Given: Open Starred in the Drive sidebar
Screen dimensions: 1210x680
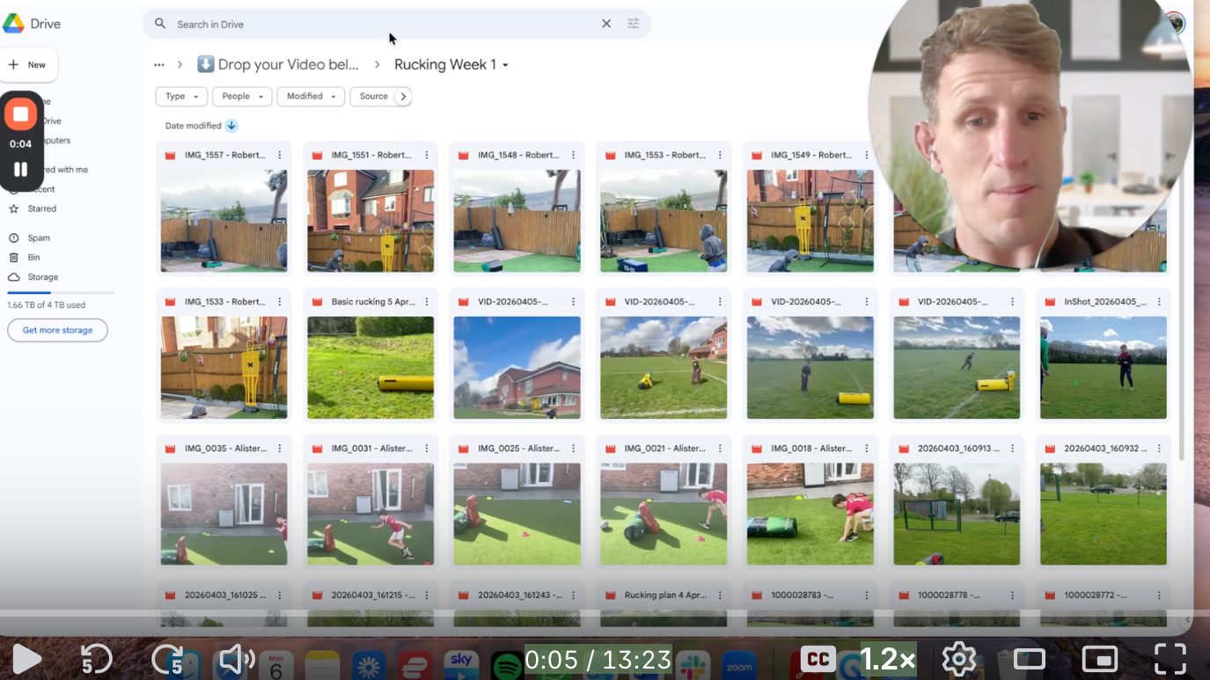Looking at the screenshot, I should (41, 209).
